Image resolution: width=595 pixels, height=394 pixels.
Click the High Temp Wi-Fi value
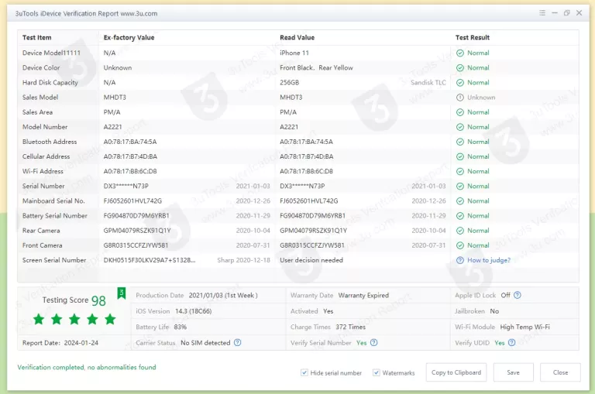[x=524, y=327]
